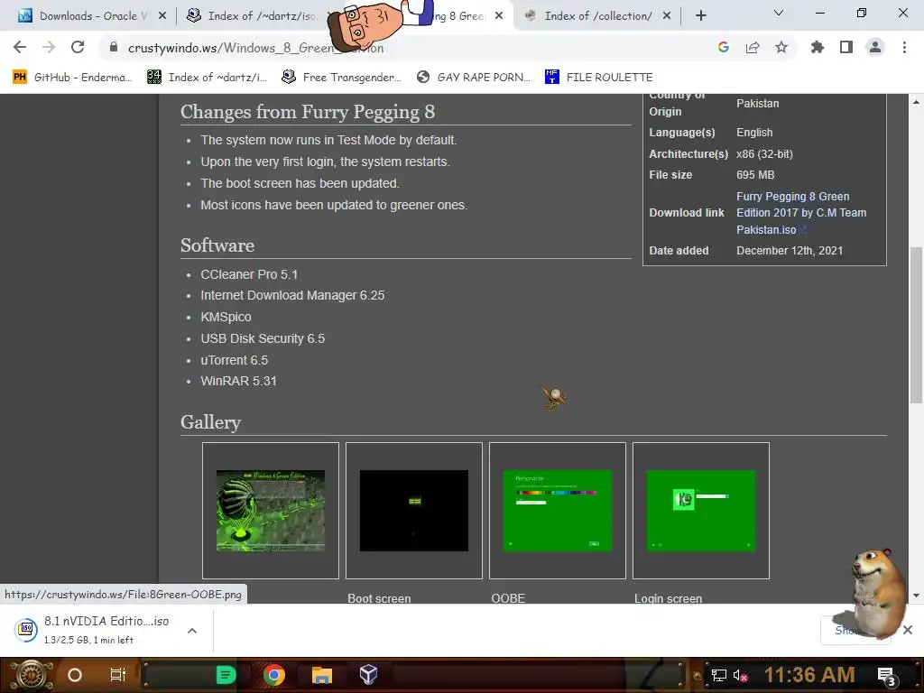Click the hamster desktop pet
The width and height of the screenshot is (924, 693).
[878, 592]
